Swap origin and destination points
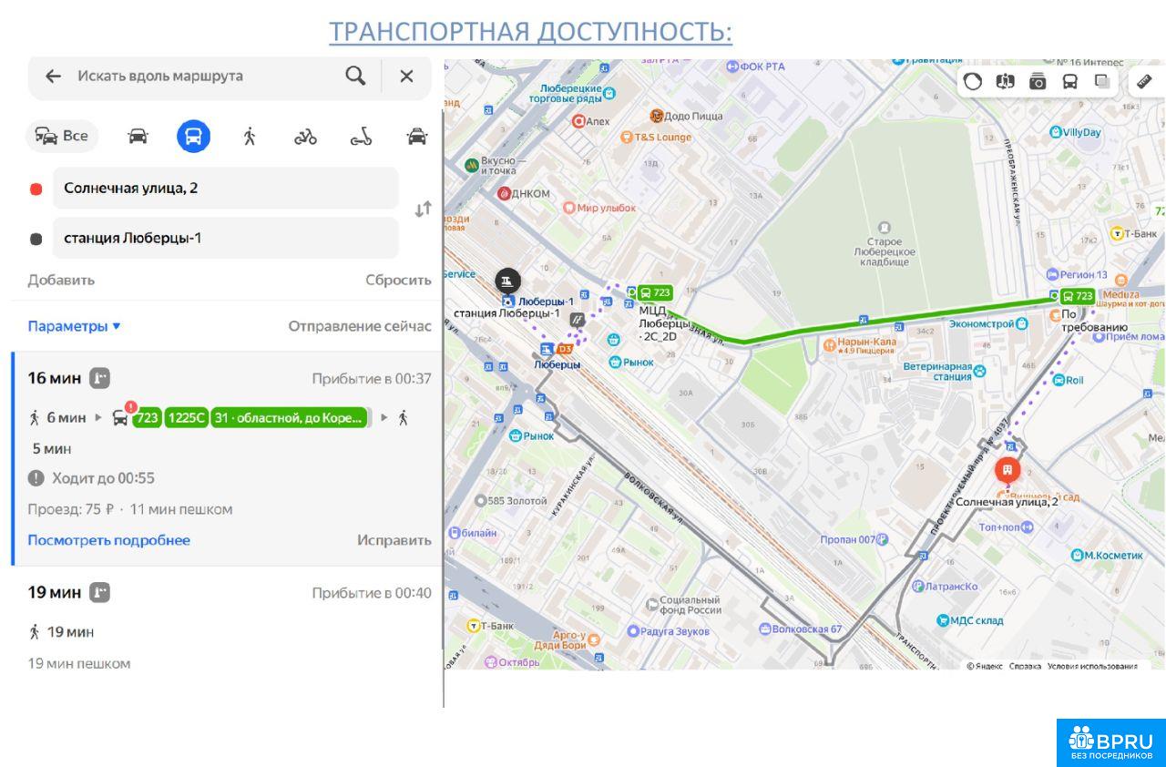The height and width of the screenshot is (767, 1166). coord(423,210)
